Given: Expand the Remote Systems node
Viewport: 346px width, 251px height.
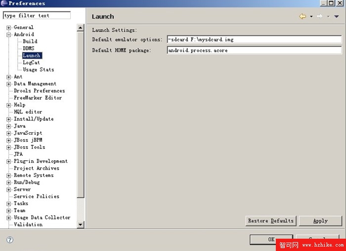Looking at the screenshot, I should (x=8, y=176).
